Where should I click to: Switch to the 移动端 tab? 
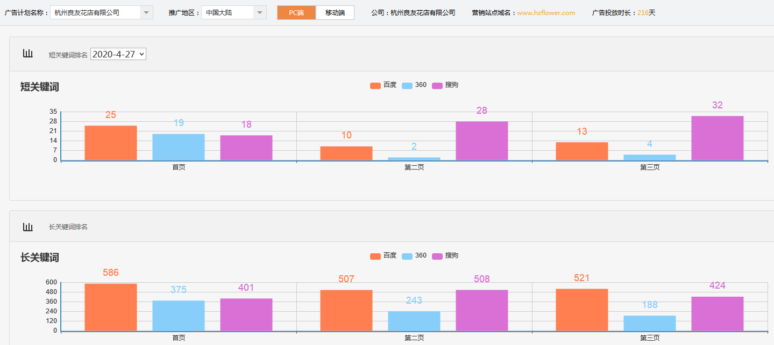(x=335, y=12)
